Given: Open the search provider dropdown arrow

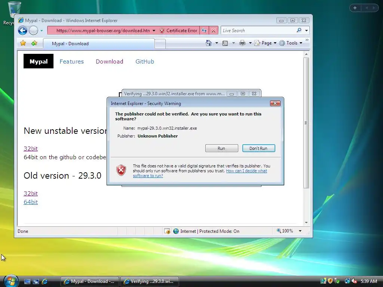Looking at the screenshot, I should tap(306, 31).
